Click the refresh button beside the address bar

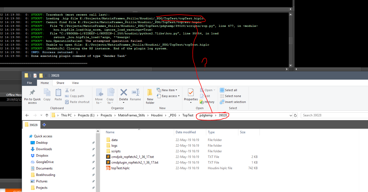295,115
